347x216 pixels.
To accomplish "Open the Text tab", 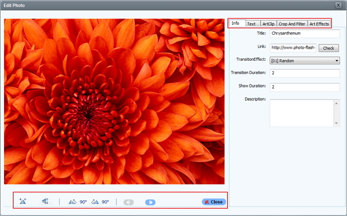I will (253, 24).
